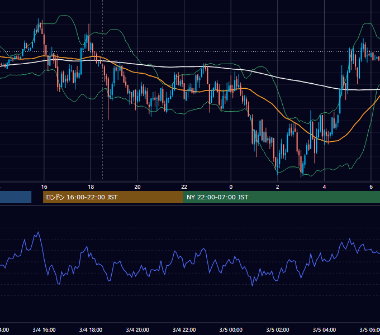Click the 3/5 00:00 label on oscillator axis
The width and height of the screenshot is (380, 335).
pyautogui.click(x=231, y=330)
